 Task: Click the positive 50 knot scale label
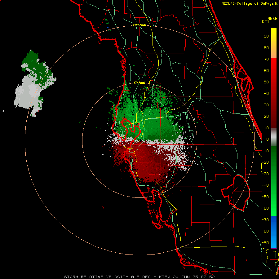tap(266, 82)
